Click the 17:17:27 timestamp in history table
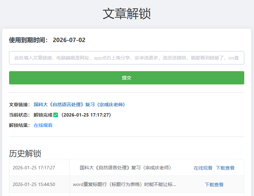Image resolution: width=254 pixels, height=196 pixels. pyautogui.click(x=34, y=168)
